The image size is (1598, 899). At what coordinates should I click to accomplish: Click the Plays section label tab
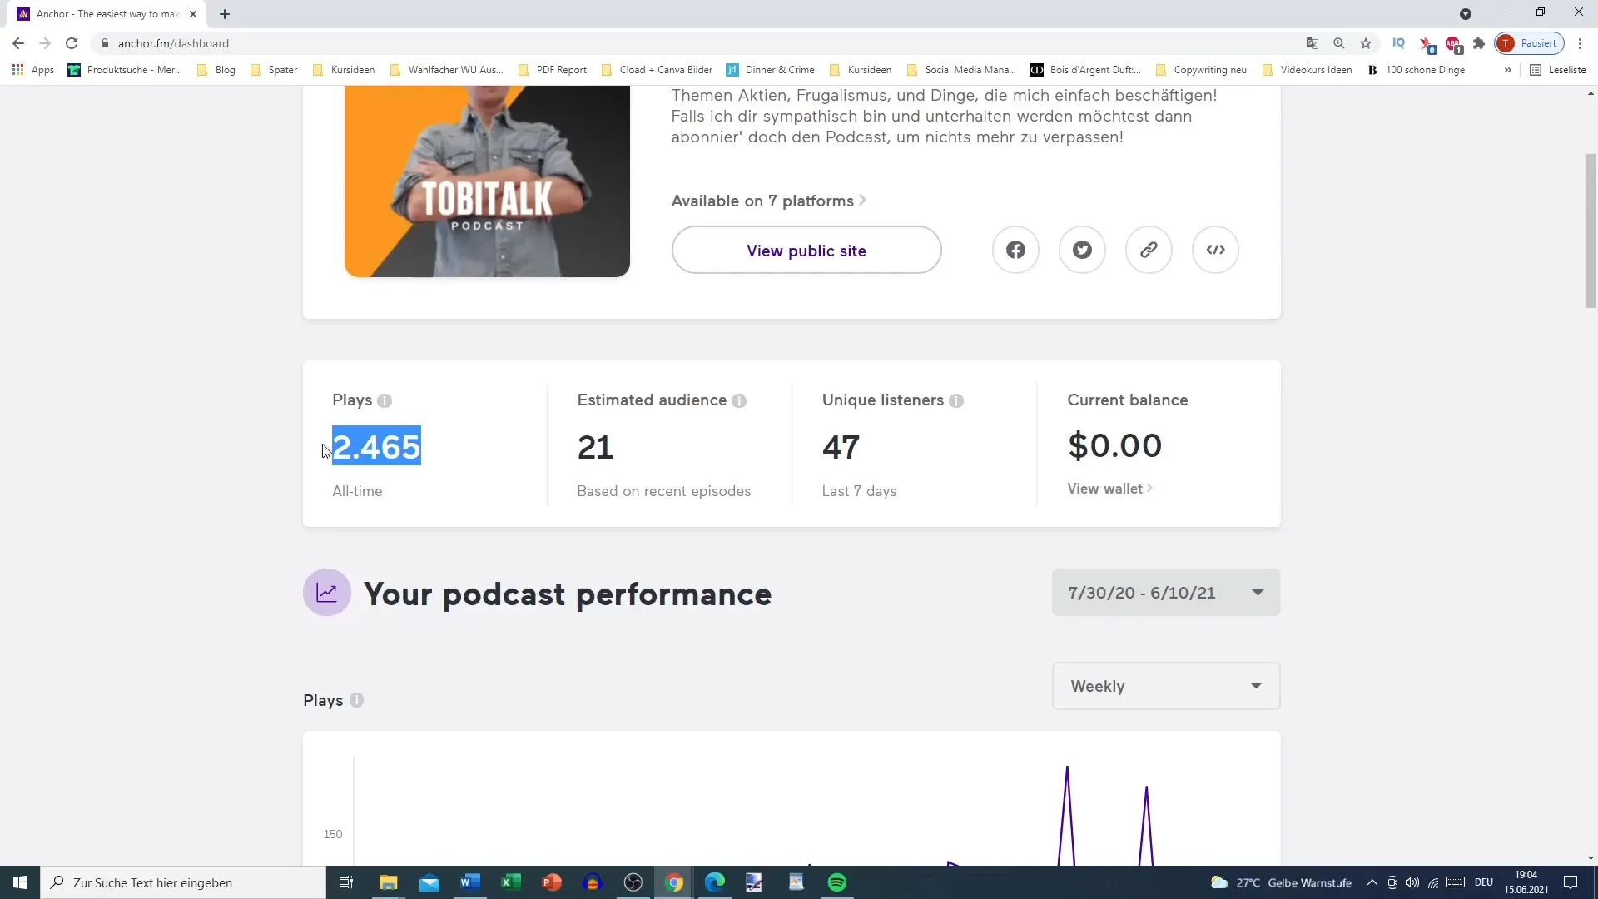pos(351,400)
